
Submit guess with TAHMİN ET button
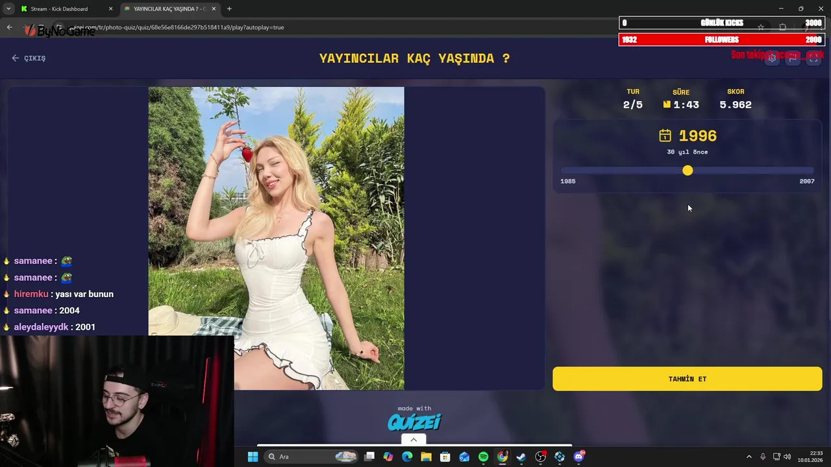(x=687, y=379)
